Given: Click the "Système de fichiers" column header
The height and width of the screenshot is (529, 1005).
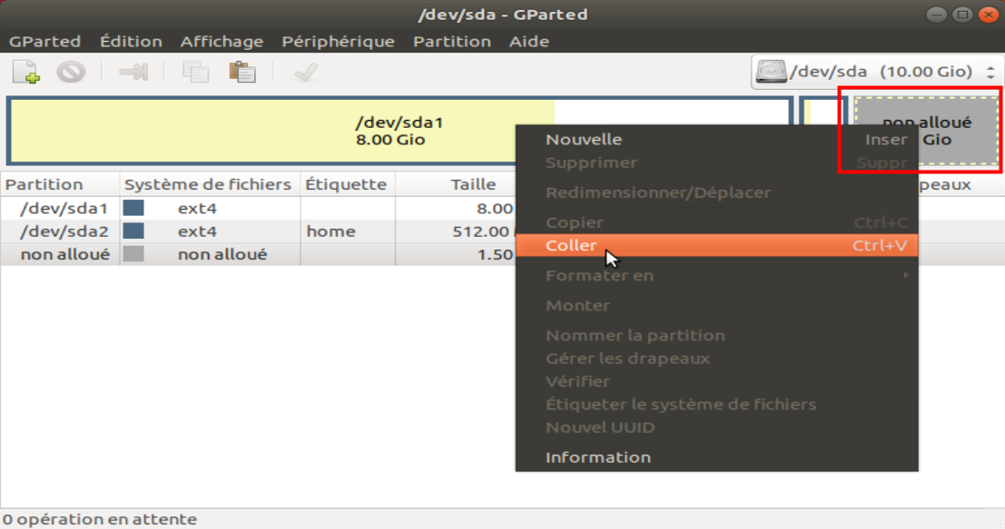Looking at the screenshot, I should pos(207,184).
